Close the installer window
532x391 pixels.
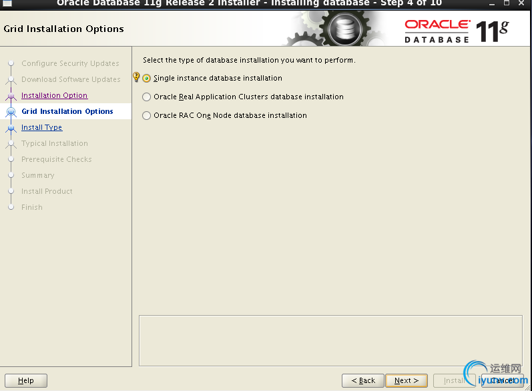[x=521, y=3]
